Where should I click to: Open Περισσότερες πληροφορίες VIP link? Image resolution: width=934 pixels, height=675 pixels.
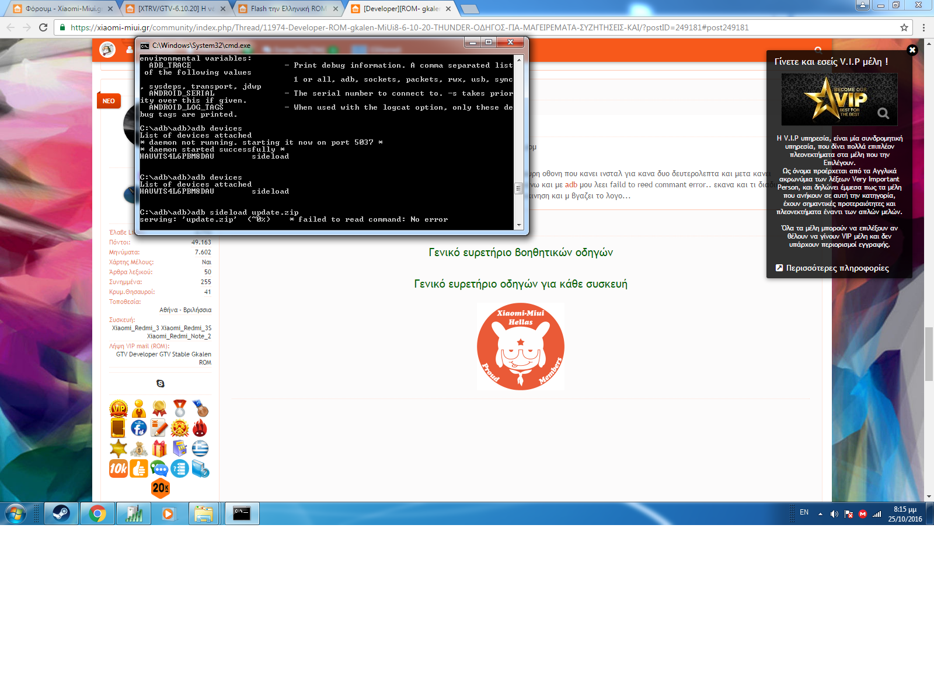coord(832,268)
